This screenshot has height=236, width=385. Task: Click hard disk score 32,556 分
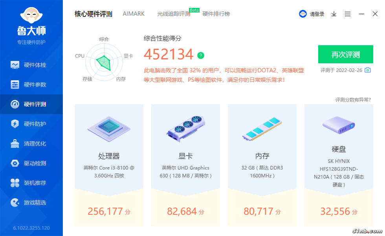coord(339,212)
